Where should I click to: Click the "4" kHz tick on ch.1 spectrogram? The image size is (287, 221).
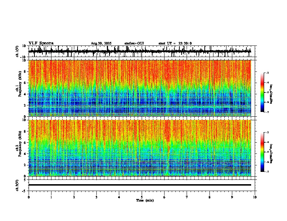pyautogui.click(x=25, y=94)
